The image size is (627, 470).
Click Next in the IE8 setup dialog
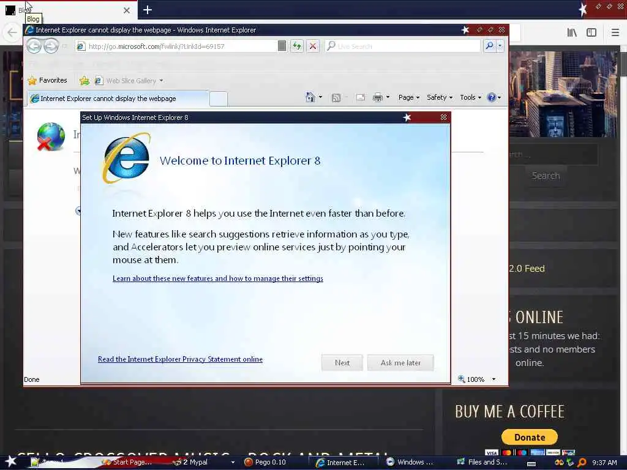[342, 362]
